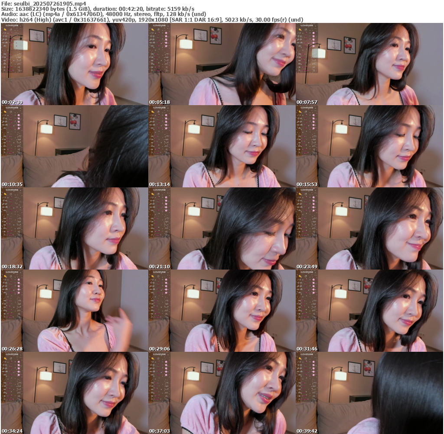
Task: Open the frame at 00:18:32
Action: [x=74, y=228]
